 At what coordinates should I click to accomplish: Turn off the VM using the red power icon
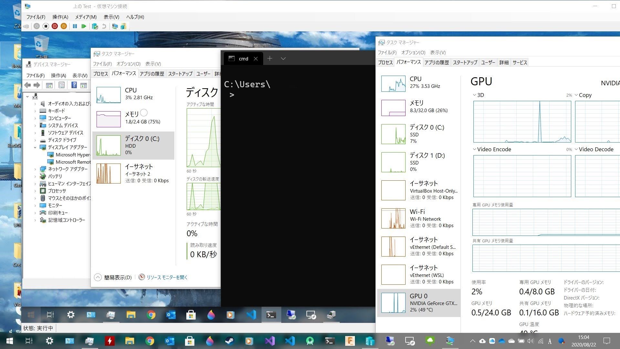54,26
